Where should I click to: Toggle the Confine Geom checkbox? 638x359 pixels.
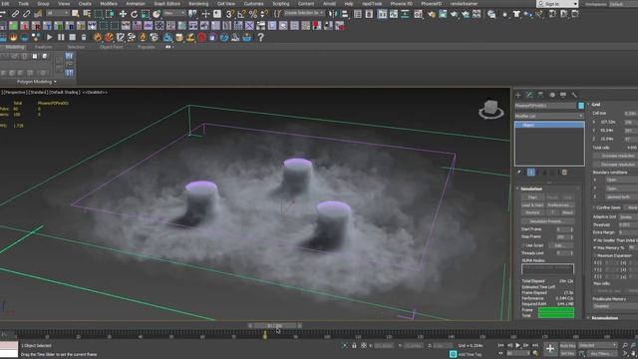coord(594,207)
